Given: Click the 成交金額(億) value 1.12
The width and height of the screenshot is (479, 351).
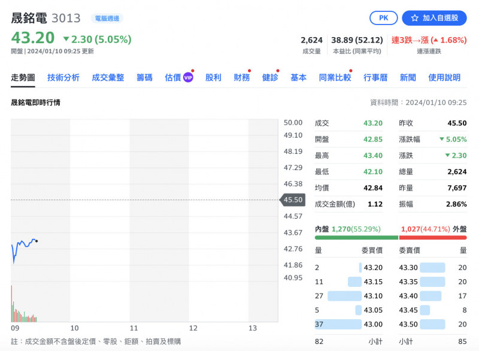Looking at the screenshot, I should click(375, 204).
